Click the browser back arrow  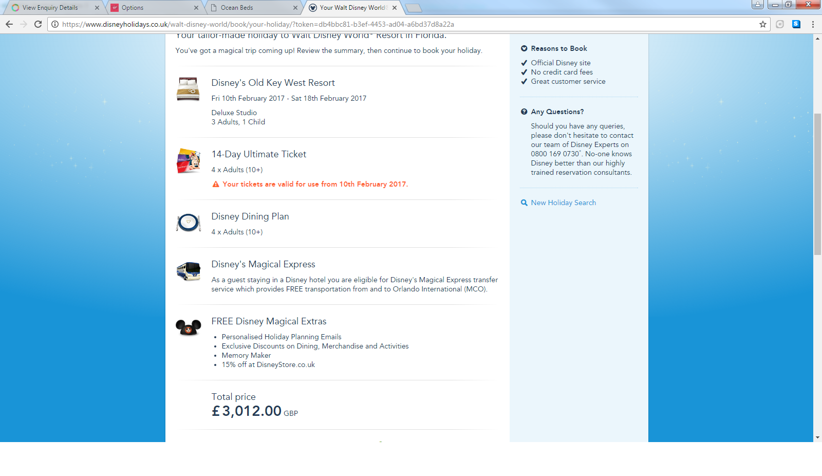pyautogui.click(x=9, y=24)
